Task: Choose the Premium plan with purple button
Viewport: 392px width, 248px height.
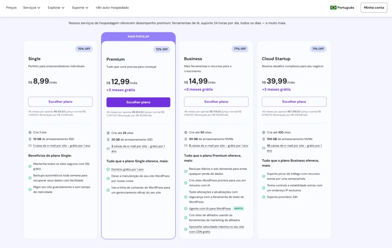Action: pyautogui.click(x=138, y=102)
